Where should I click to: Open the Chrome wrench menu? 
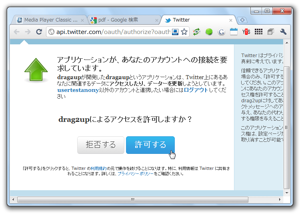pos(283,32)
